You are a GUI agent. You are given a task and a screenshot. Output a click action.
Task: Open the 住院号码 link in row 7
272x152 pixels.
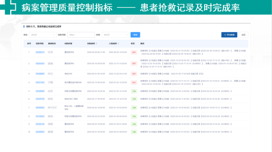click(40, 108)
